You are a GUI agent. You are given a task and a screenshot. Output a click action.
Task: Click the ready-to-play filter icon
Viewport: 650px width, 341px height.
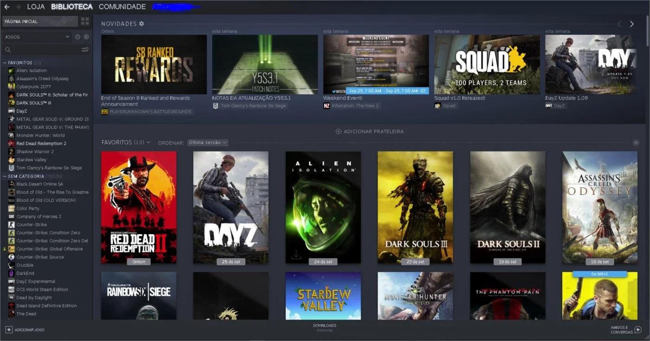(x=86, y=37)
